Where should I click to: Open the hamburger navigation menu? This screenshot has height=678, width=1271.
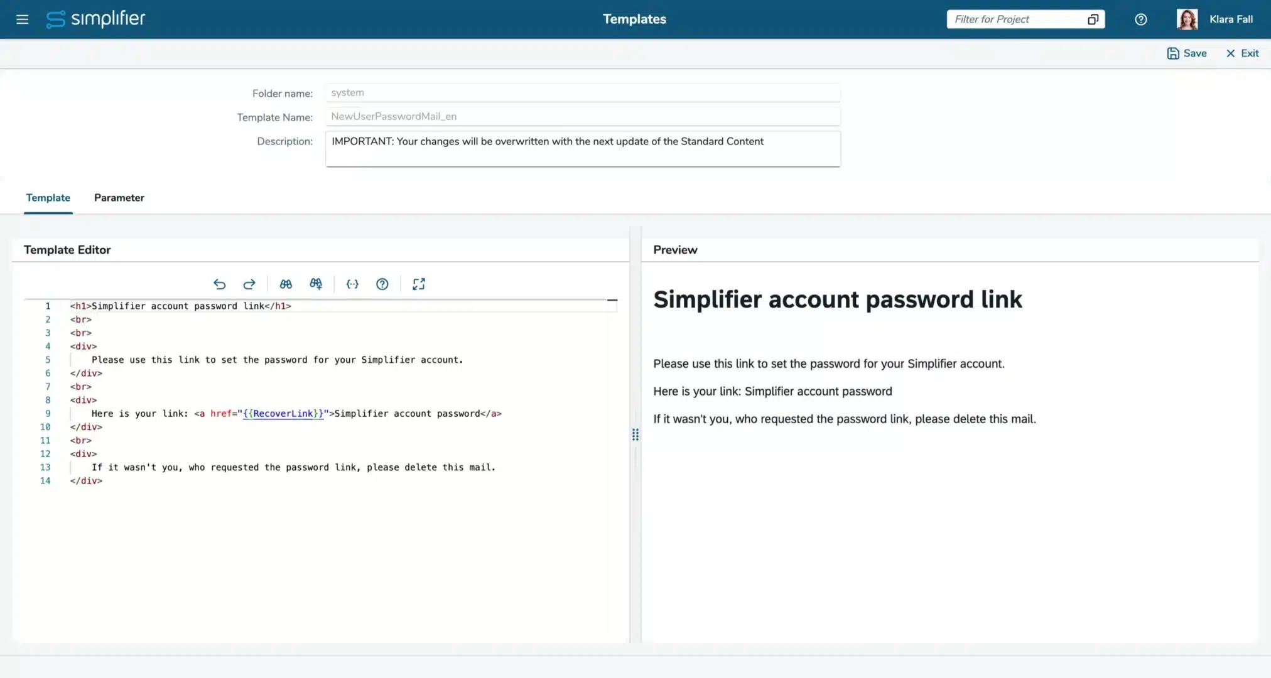pos(23,19)
